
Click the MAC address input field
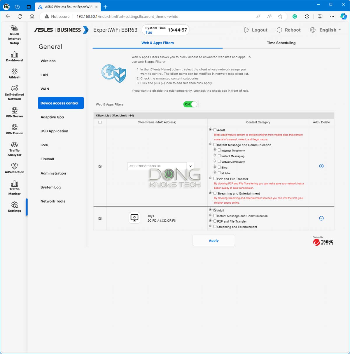(157, 166)
